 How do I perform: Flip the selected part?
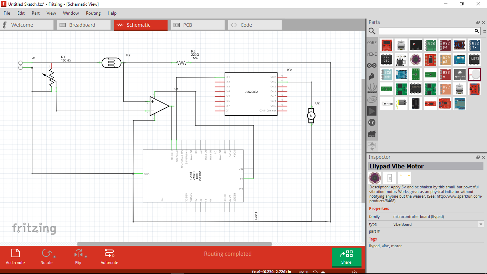[x=78, y=257]
